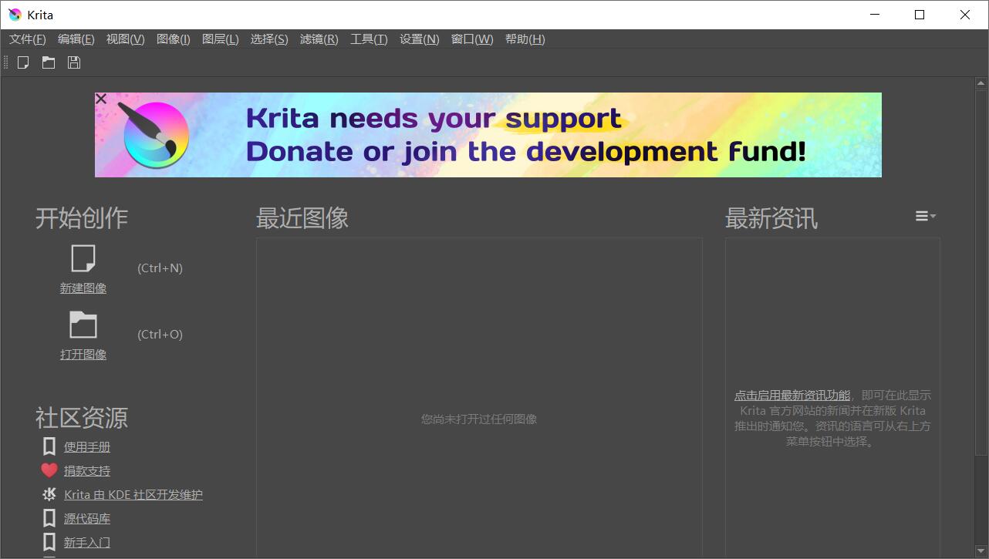Click bookmark icon next to 源代码库
This screenshot has width=989, height=559.
pos(49,518)
